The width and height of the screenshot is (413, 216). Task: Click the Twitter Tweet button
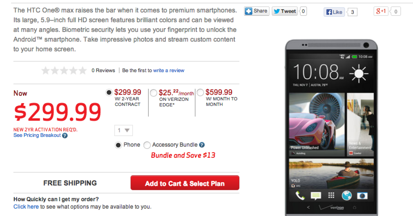(x=285, y=11)
